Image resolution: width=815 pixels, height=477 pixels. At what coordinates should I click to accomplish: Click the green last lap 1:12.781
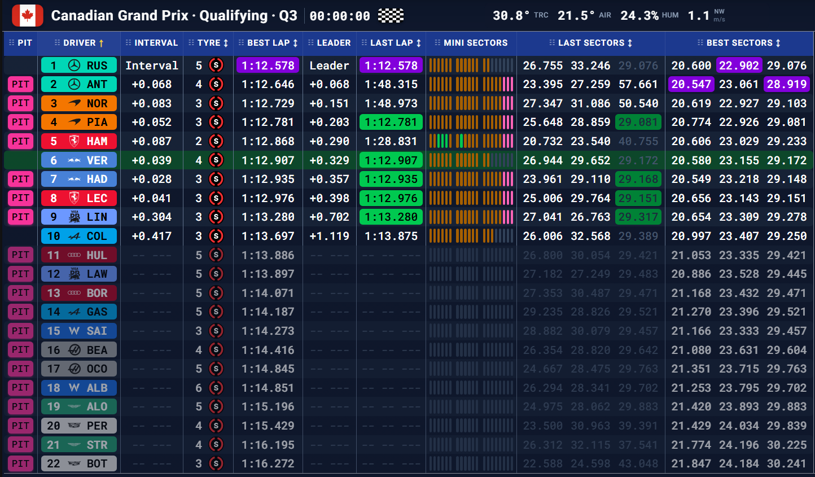point(391,122)
